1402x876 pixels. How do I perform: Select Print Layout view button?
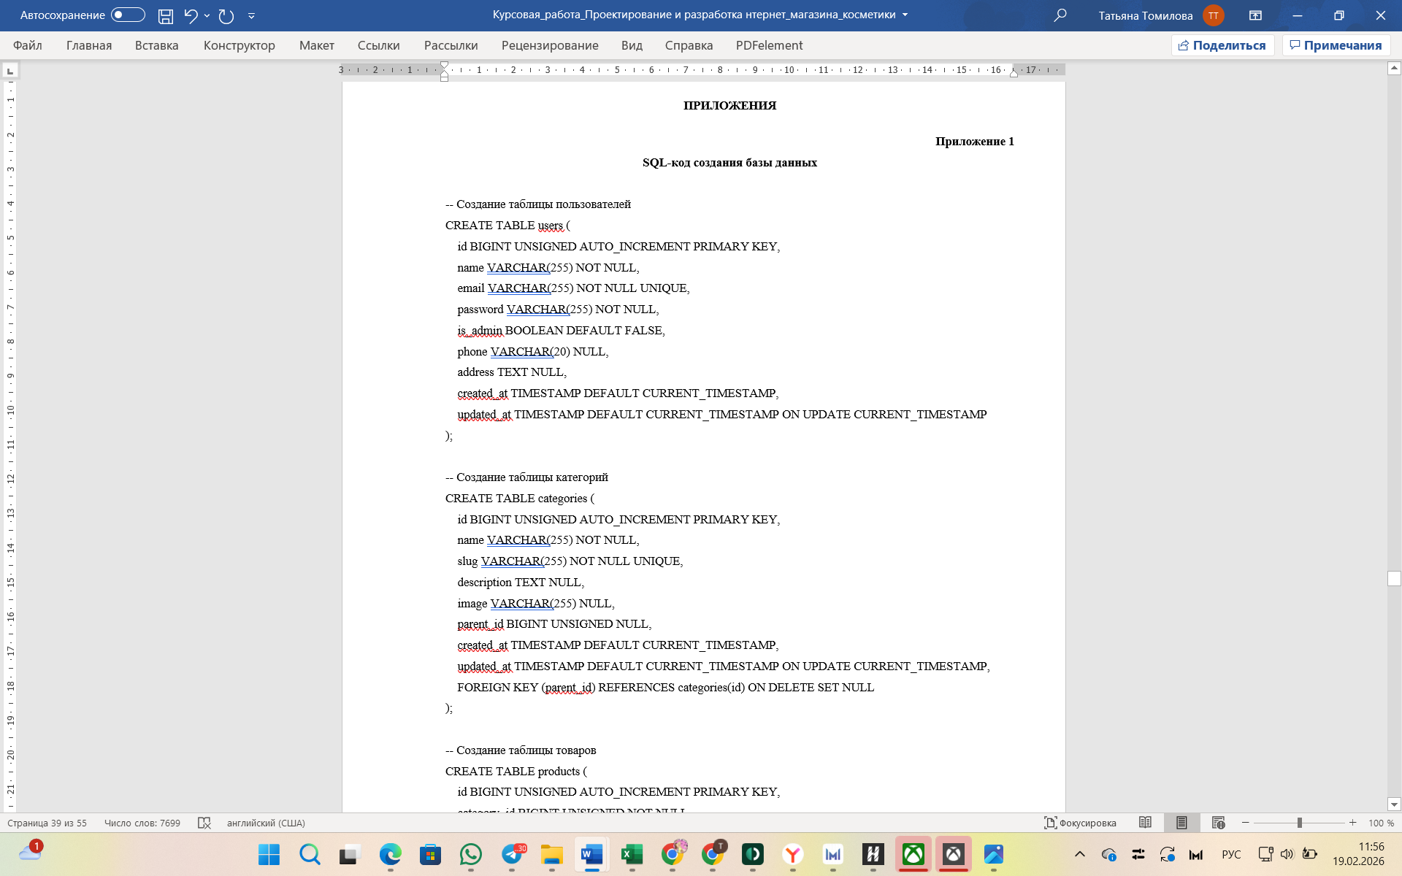point(1181,823)
